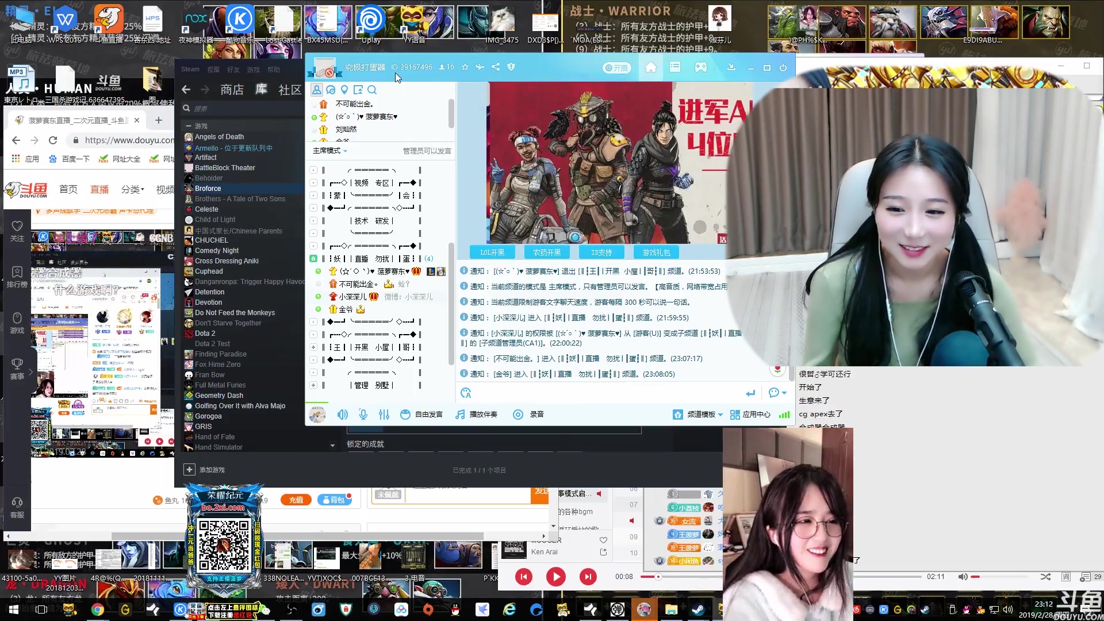
Task: Click the YY minimize-to-tray arrow icon
Action: (x=731, y=67)
